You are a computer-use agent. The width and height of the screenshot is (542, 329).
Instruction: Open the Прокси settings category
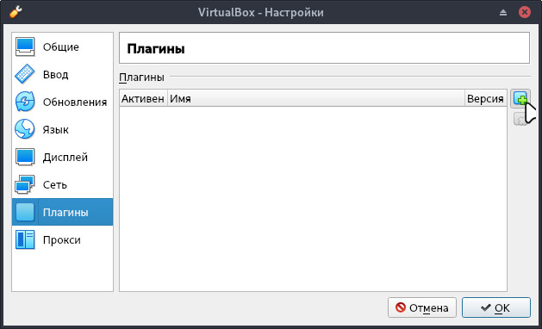click(62, 239)
